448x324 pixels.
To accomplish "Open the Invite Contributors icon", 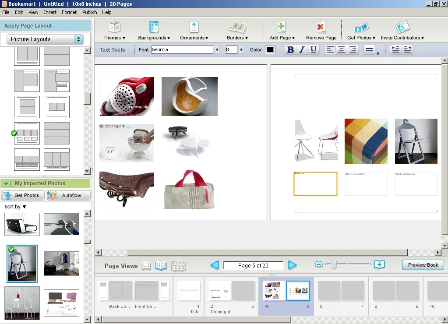I will pos(402,27).
